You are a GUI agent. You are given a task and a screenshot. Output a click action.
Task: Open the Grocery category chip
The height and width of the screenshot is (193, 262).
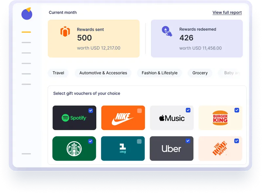click(200, 73)
